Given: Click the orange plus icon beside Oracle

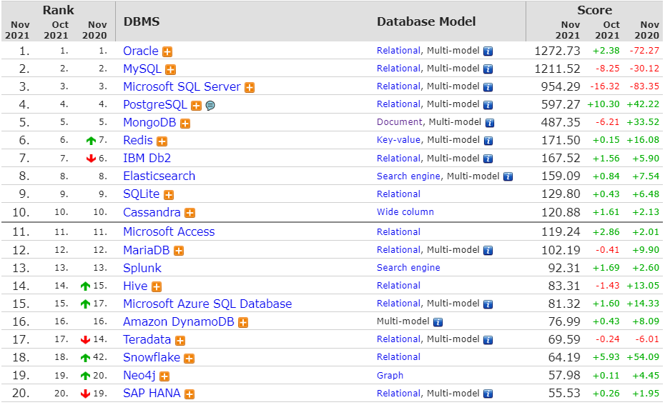Looking at the screenshot, I should [167, 51].
